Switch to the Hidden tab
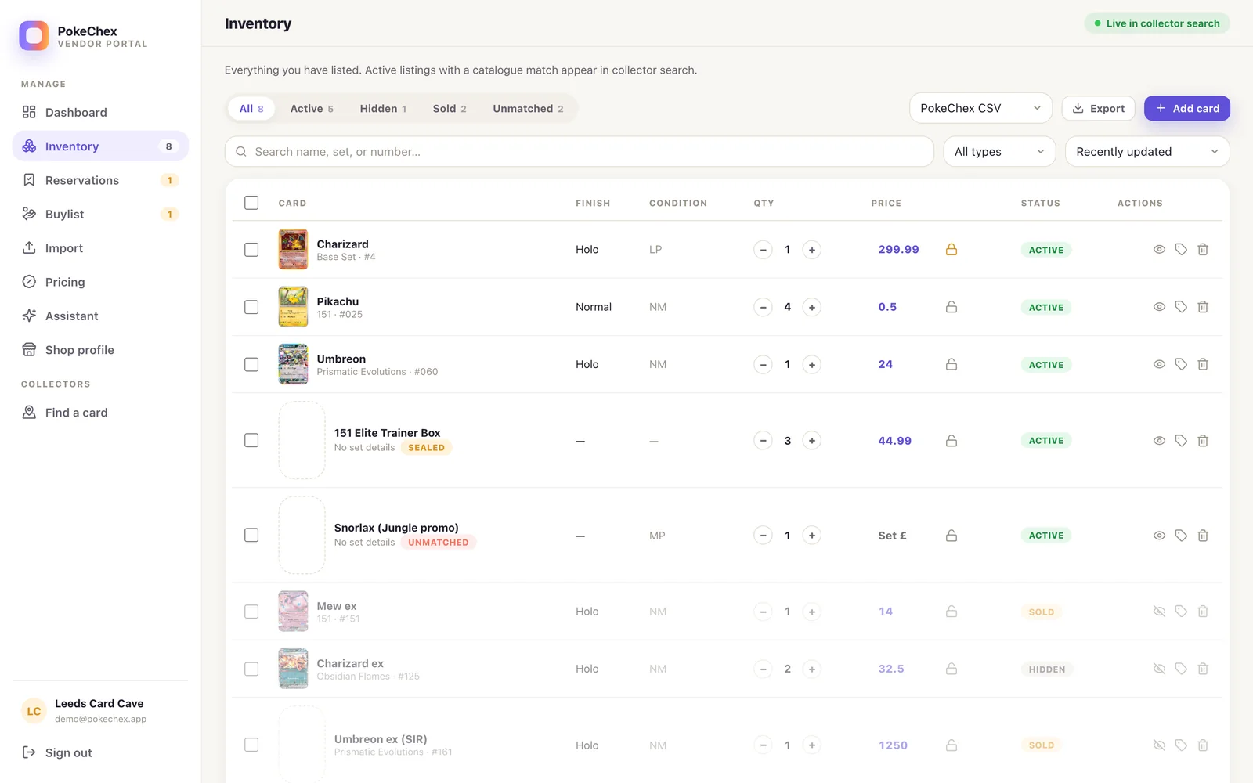This screenshot has height=783, width=1253. pos(383,109)
